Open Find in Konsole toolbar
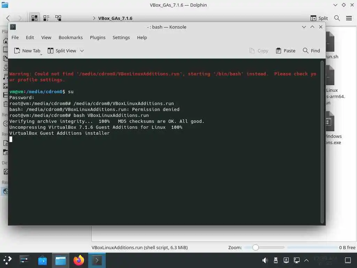 click(x=311, y=51)
